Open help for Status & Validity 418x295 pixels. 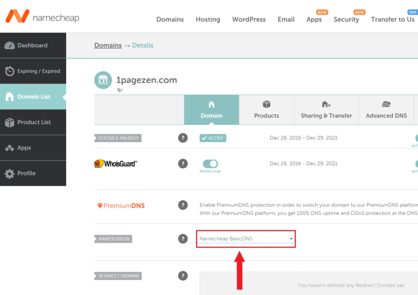point(183,138)
